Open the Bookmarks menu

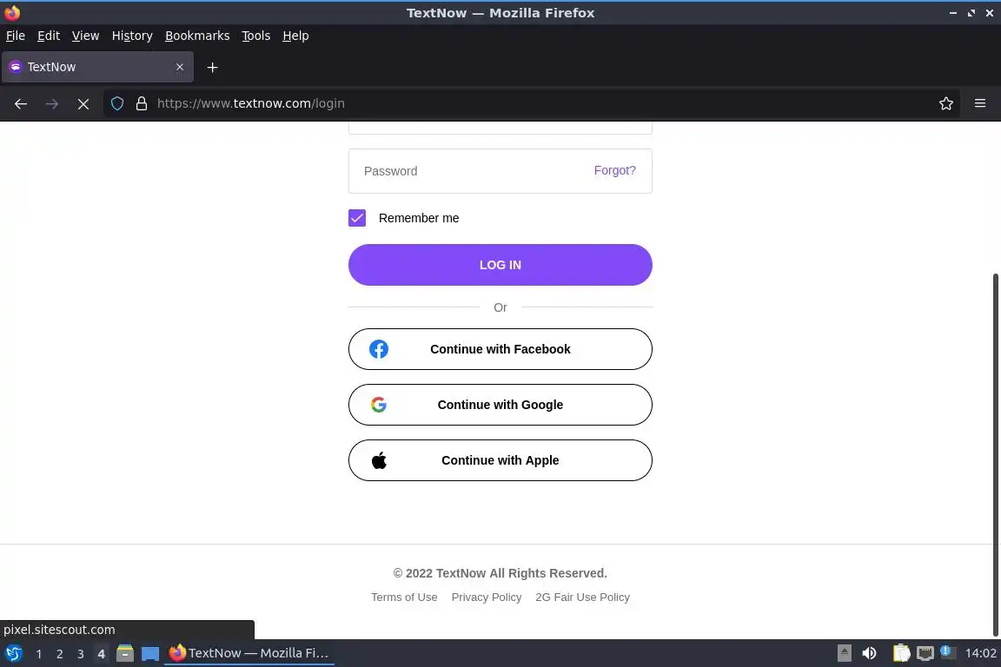click(197, 36)
